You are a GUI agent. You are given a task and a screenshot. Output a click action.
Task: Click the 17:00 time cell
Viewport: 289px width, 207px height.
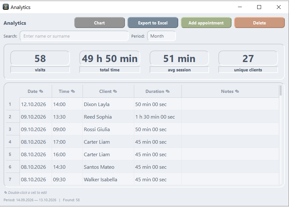[x=67, y=142]
